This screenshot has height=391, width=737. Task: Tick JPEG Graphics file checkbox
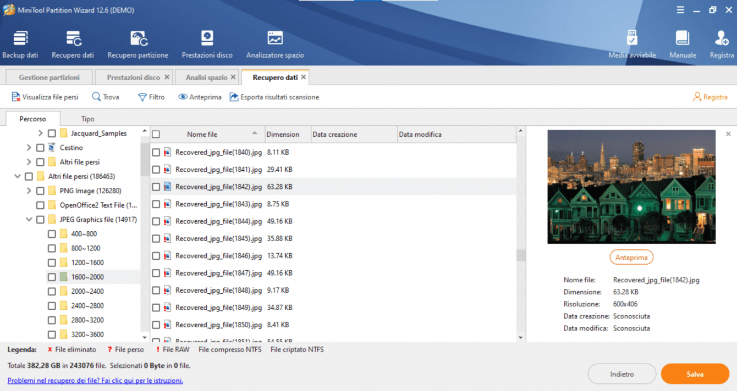coord(40,220)
